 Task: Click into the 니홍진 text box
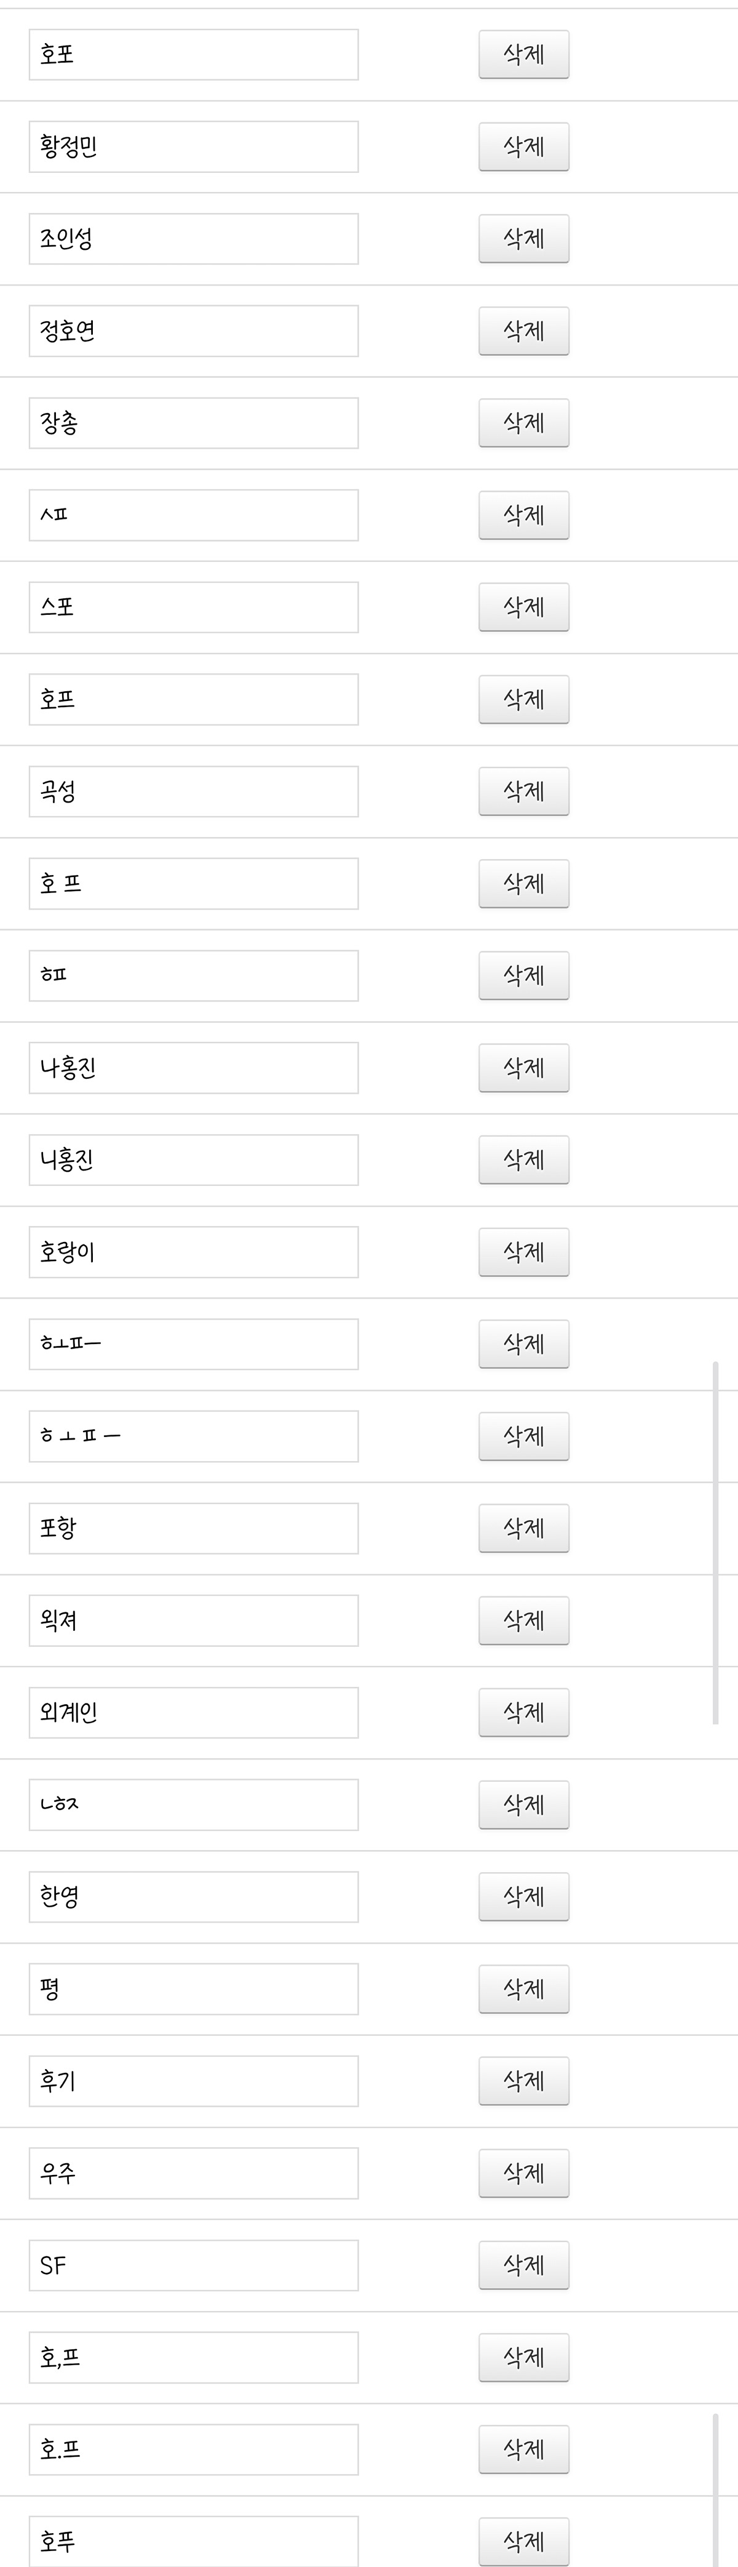[194, 1160]
